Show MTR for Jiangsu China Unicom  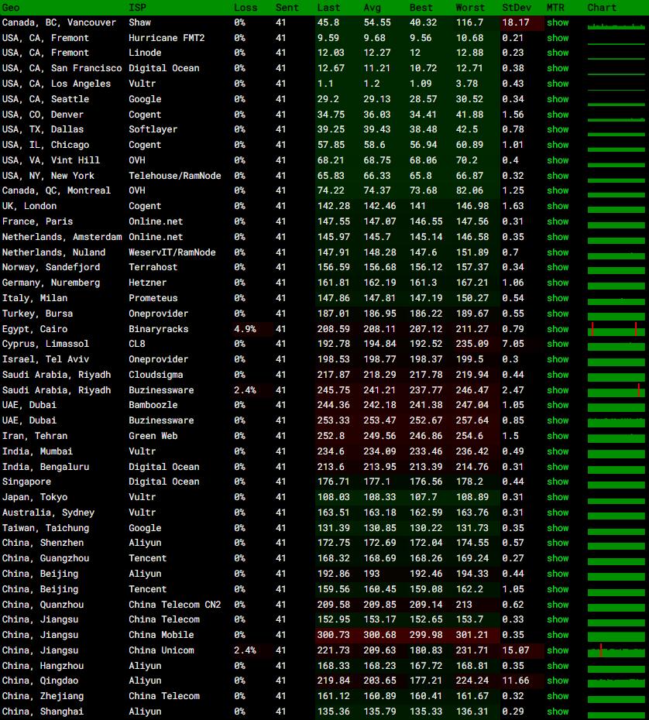[558, 650]
